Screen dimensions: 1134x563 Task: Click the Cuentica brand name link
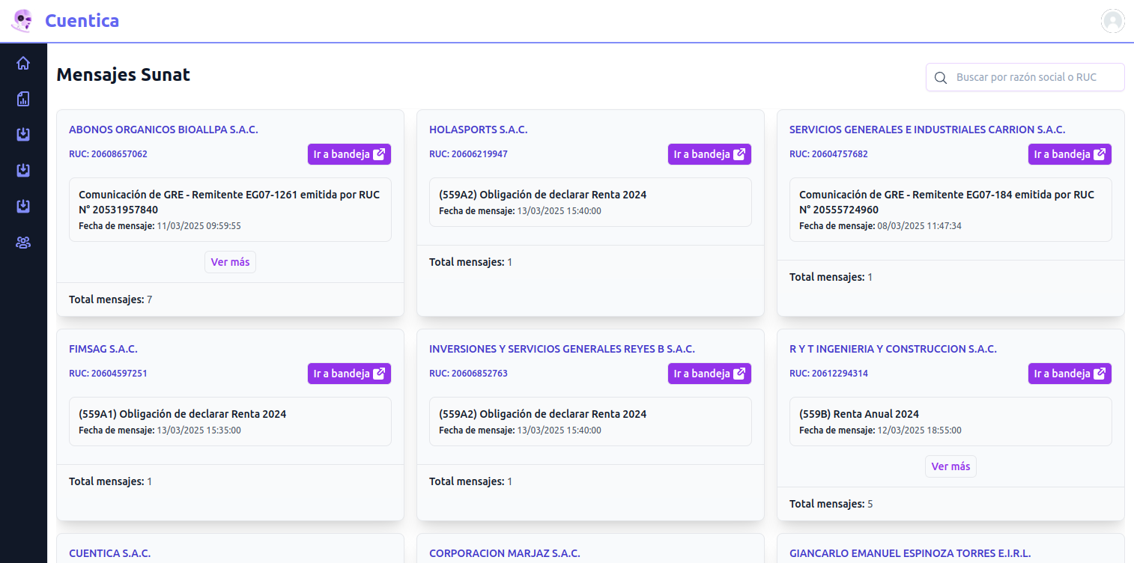tap(82, 21)
